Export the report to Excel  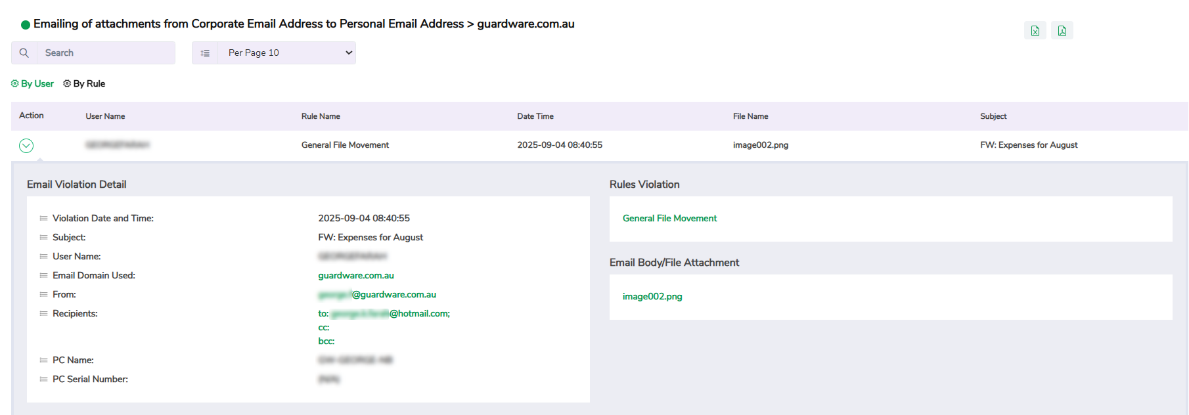(1035, 31)
